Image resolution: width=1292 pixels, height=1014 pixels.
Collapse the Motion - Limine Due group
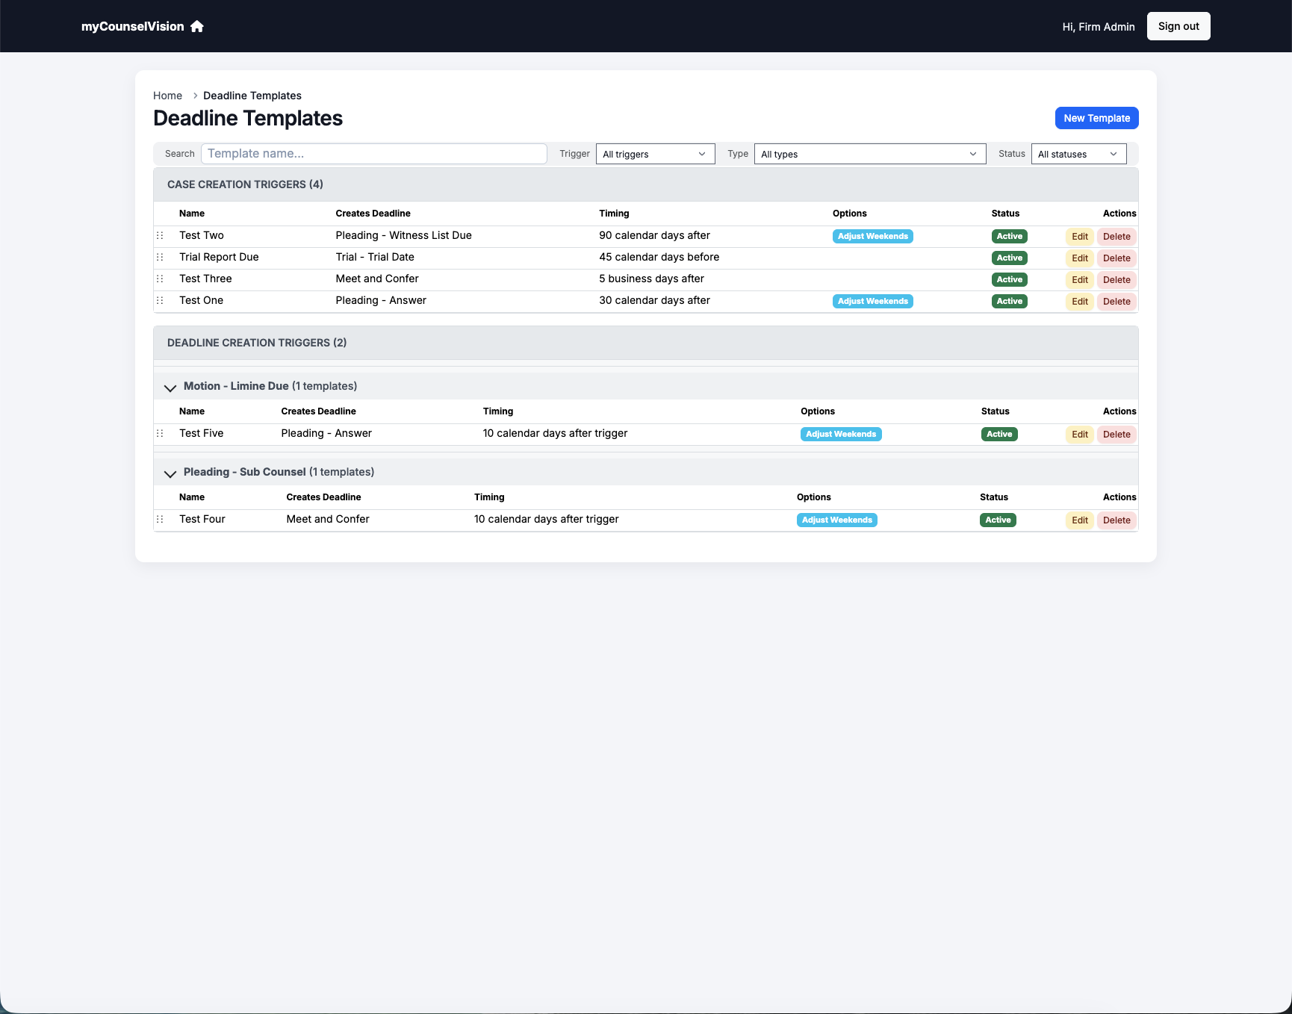click(170, 388)
